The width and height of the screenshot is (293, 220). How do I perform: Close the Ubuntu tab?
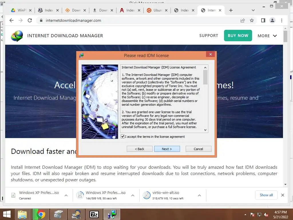tap(166, 10)
